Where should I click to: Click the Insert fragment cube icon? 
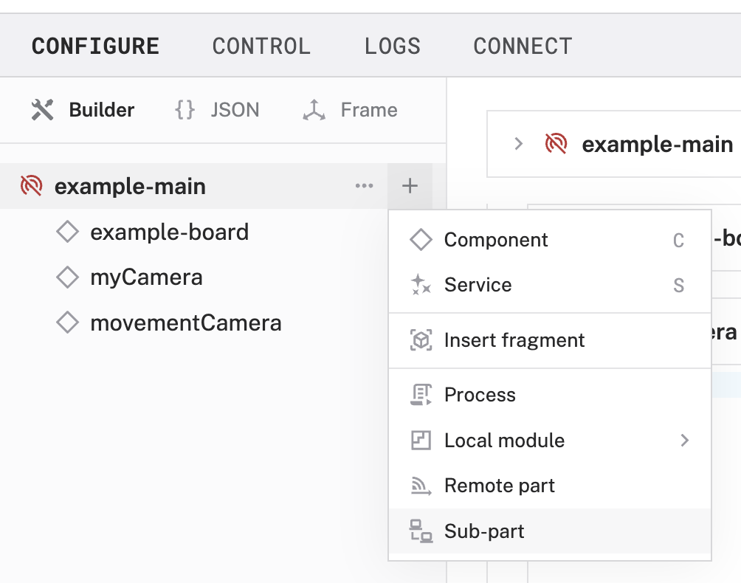[421, 340]
